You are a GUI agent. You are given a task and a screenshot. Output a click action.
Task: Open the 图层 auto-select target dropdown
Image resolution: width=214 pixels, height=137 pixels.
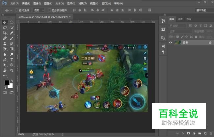[38, 10]
